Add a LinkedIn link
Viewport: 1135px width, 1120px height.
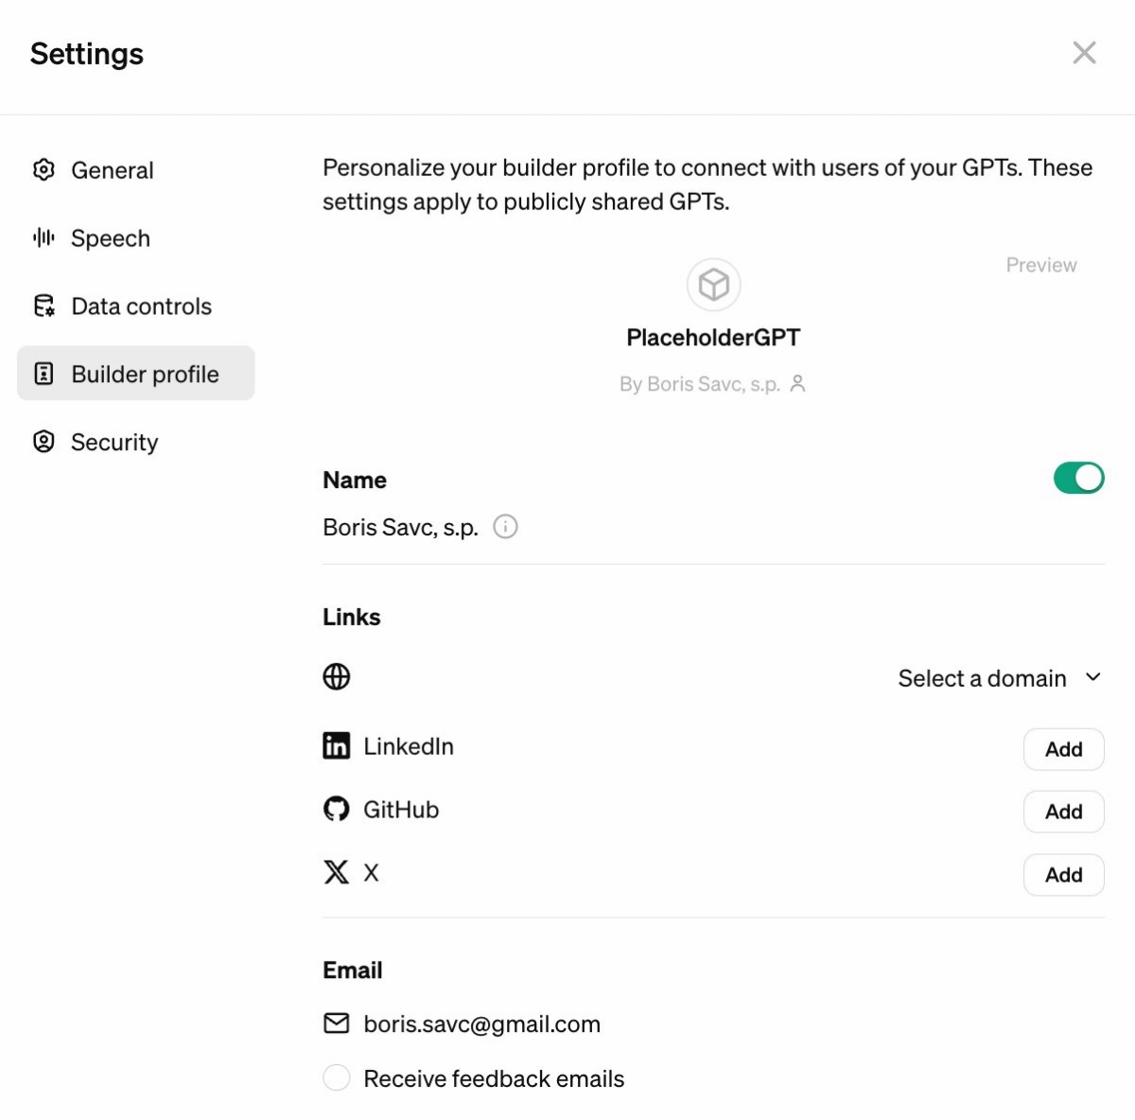tap(1064, 749)
